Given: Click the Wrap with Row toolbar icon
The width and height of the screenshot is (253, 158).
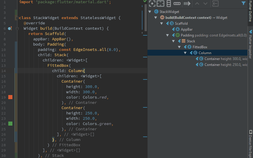Looking at the screenshot, I should coord(177,4).
